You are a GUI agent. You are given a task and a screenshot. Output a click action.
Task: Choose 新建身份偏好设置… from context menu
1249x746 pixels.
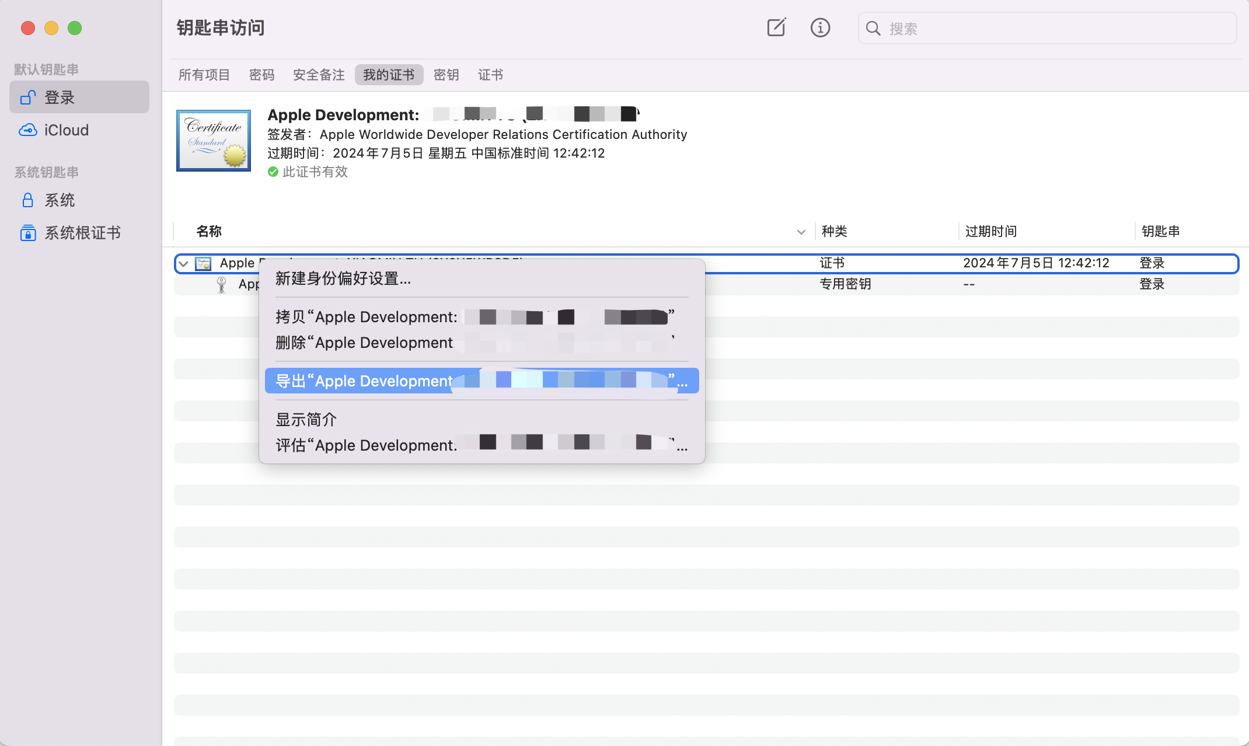pos(482,278)
